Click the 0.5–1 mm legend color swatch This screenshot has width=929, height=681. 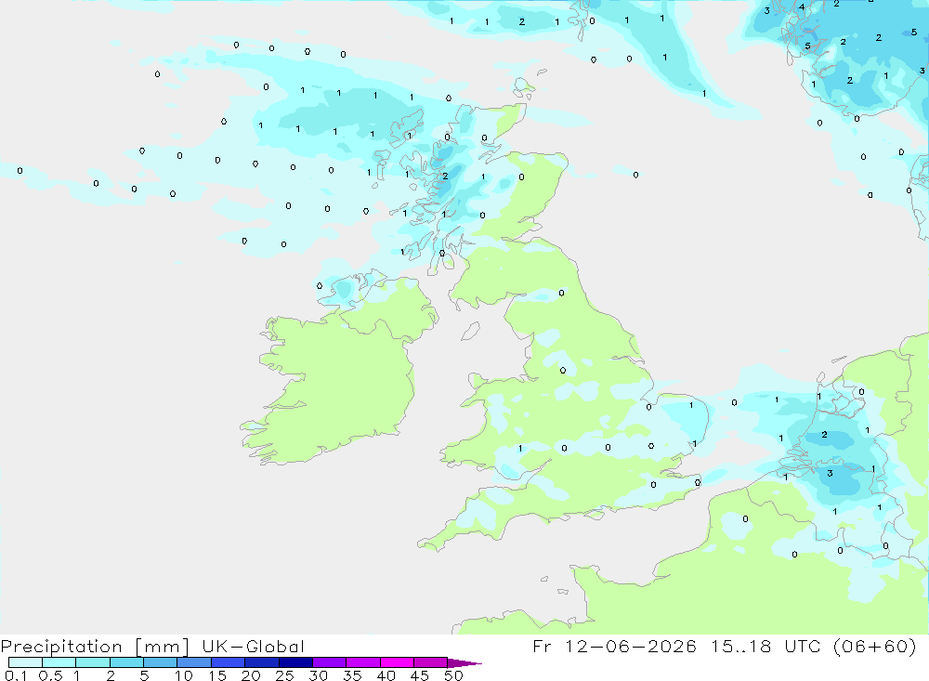[x=59, y=662]
